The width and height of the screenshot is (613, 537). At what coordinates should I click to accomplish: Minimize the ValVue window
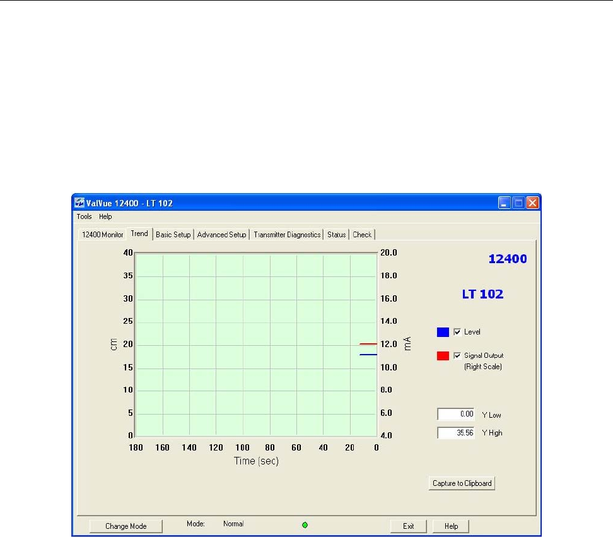[505, 203]
